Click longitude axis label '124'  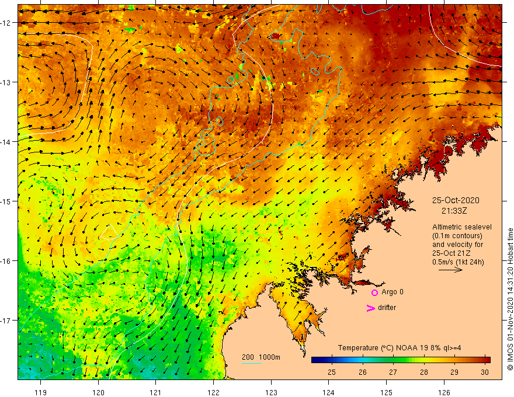pyautogui.click(x=329, y=392)
